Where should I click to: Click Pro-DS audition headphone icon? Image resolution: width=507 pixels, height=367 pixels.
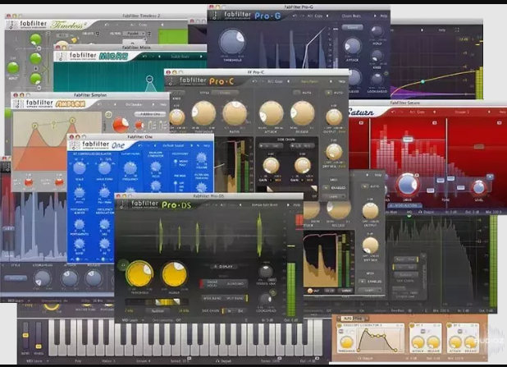pyautogui.click(x=123, y=265)
